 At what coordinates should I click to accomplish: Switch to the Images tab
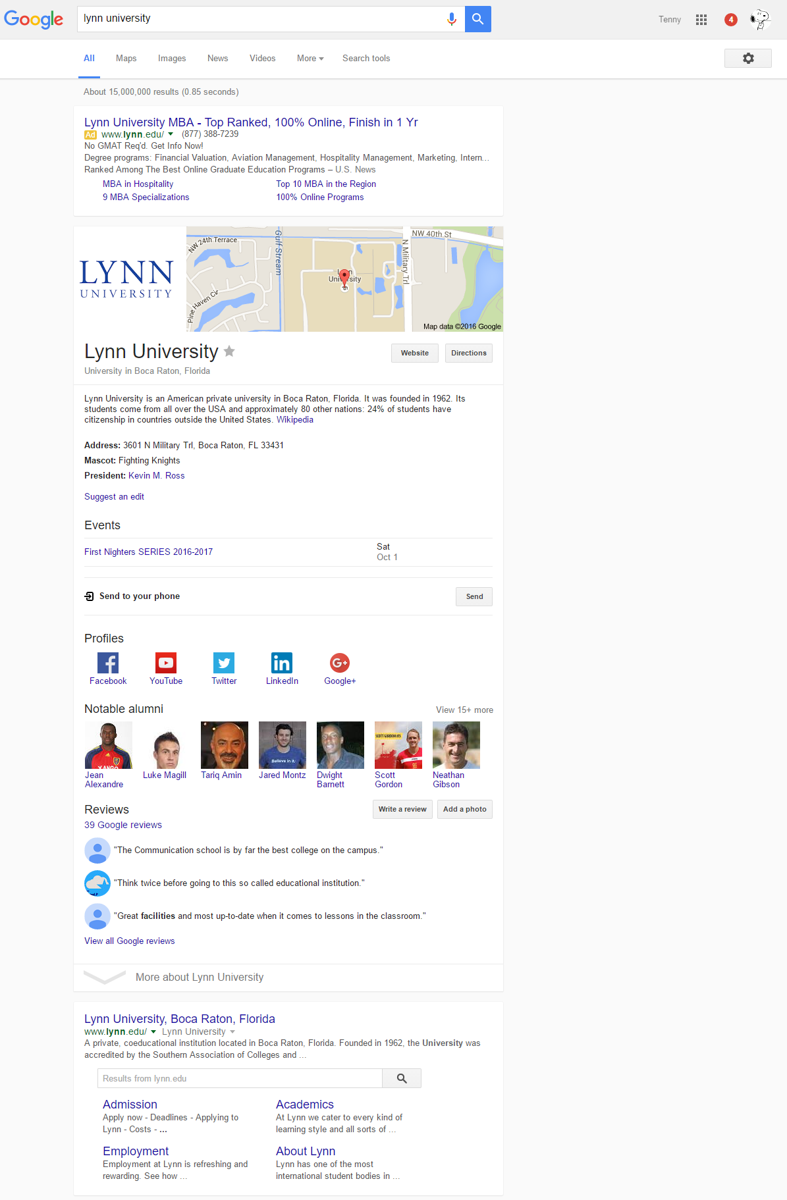[172, 59]
